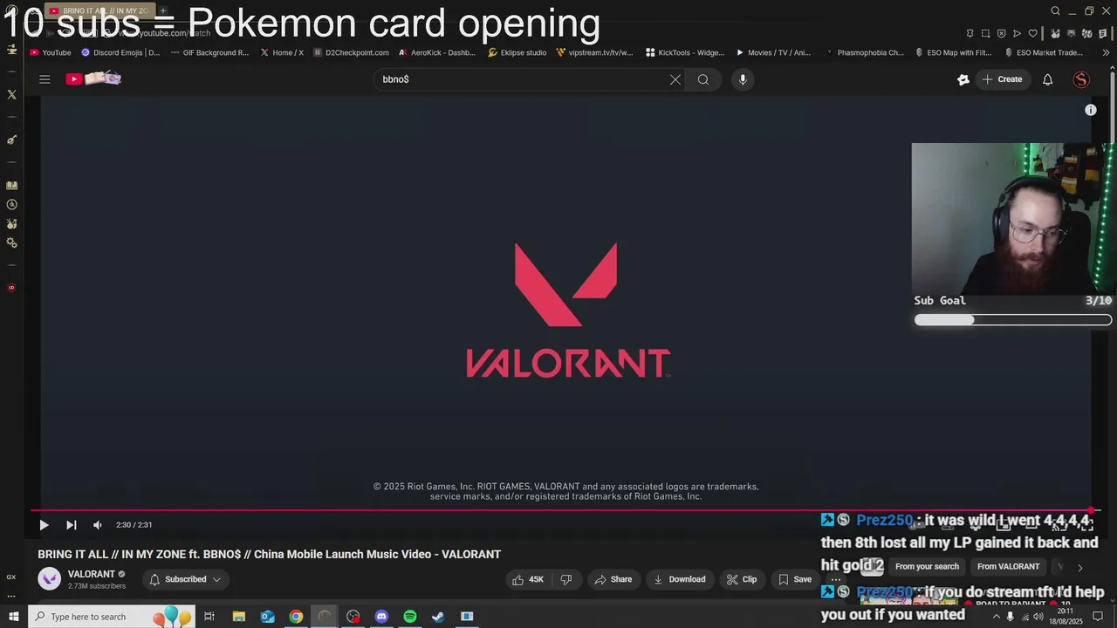The image size is (1117, 628).
Task: Open the Movies / TV / Anime bookmark
Action: pos(773,52)
